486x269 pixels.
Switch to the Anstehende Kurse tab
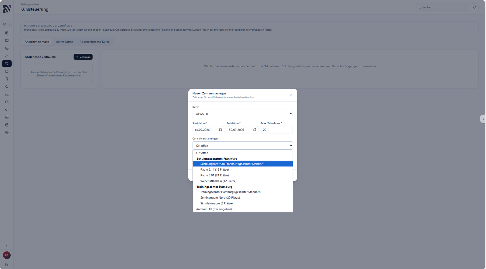pos(37,42)
